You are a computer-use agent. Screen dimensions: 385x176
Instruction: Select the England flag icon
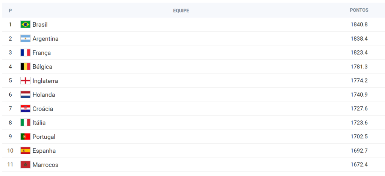point(25,80)
